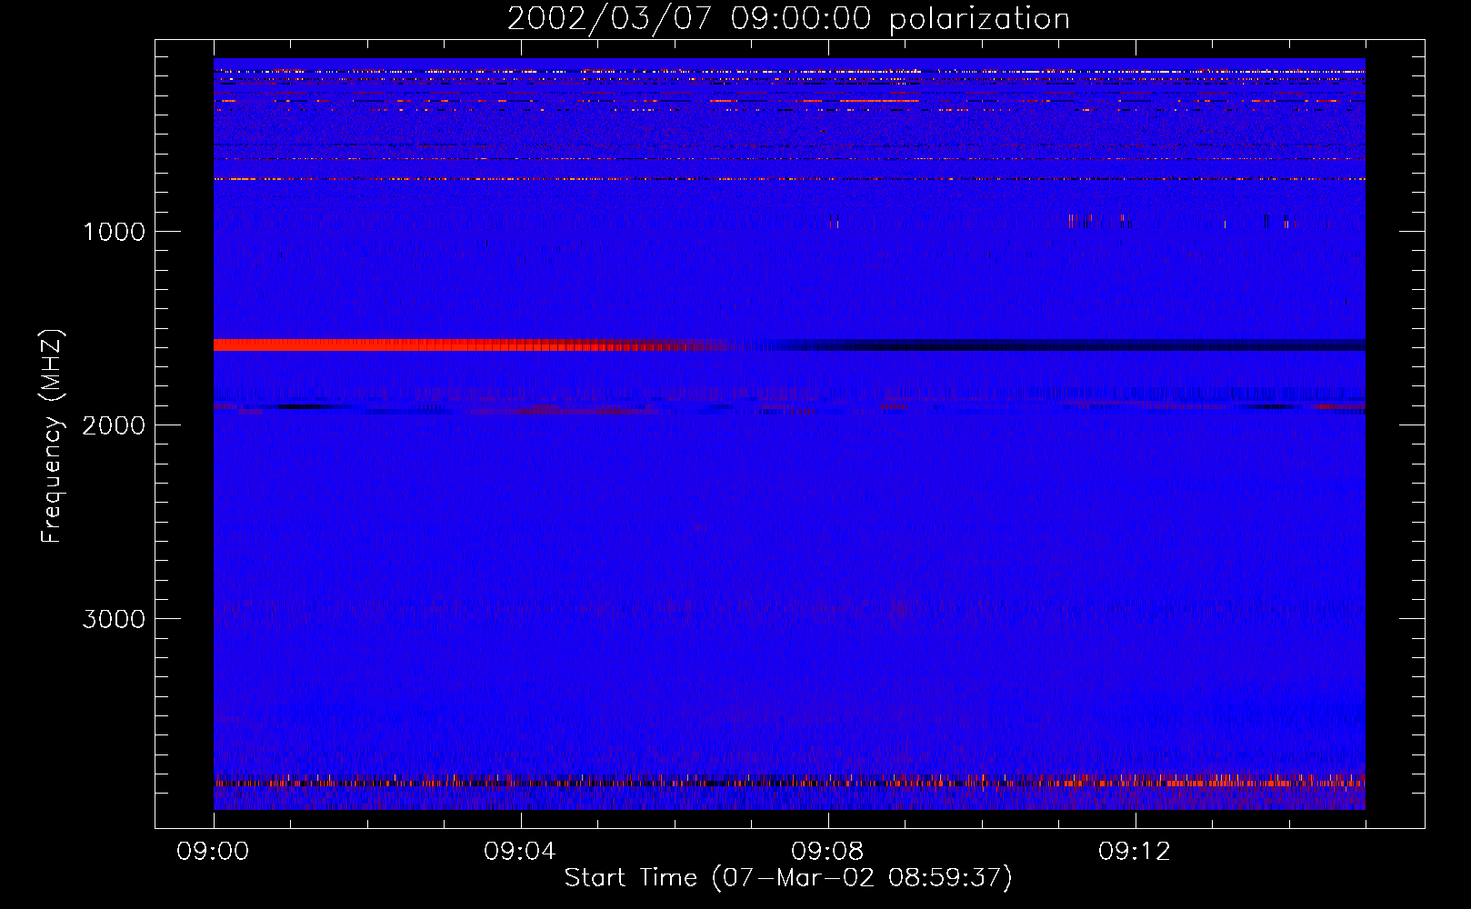Click the dark segment of the 1600 MHz band
1471x909 pixels.
(x=1073, y=345)
